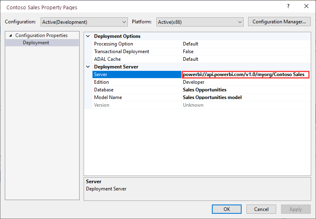Screen dimensions: 316x219
Task: Collapse the Deployment Options section
Action: (x=88, y=36)
